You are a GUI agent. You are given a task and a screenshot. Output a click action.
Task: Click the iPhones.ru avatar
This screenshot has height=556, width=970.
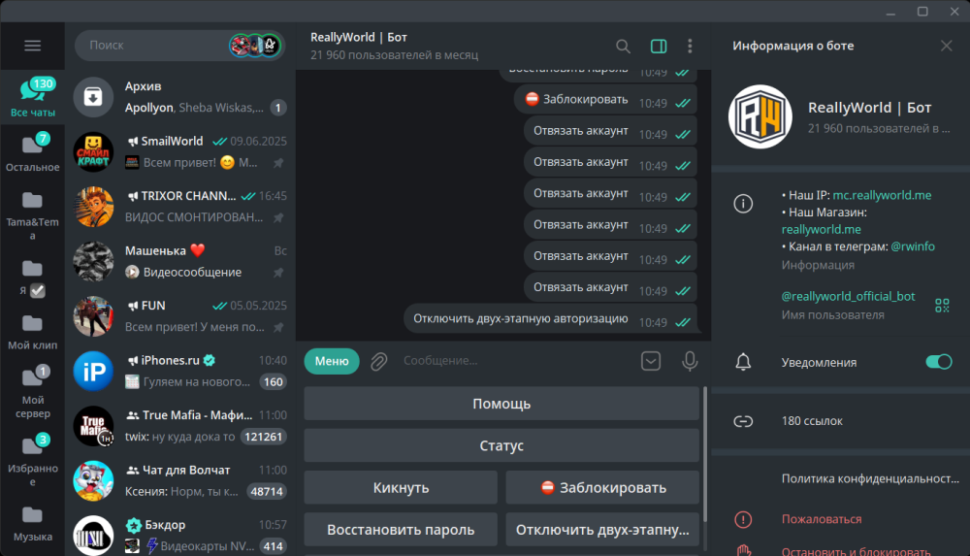click(x=93, y=371)
